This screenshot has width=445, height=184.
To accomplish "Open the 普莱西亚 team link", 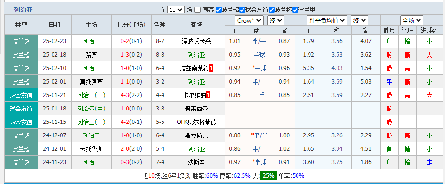I will tap(197, 109).
